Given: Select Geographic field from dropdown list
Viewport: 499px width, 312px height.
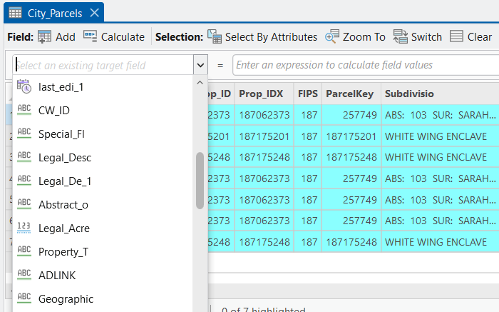Looking at the screenshot, I should [x=66, y=299].
